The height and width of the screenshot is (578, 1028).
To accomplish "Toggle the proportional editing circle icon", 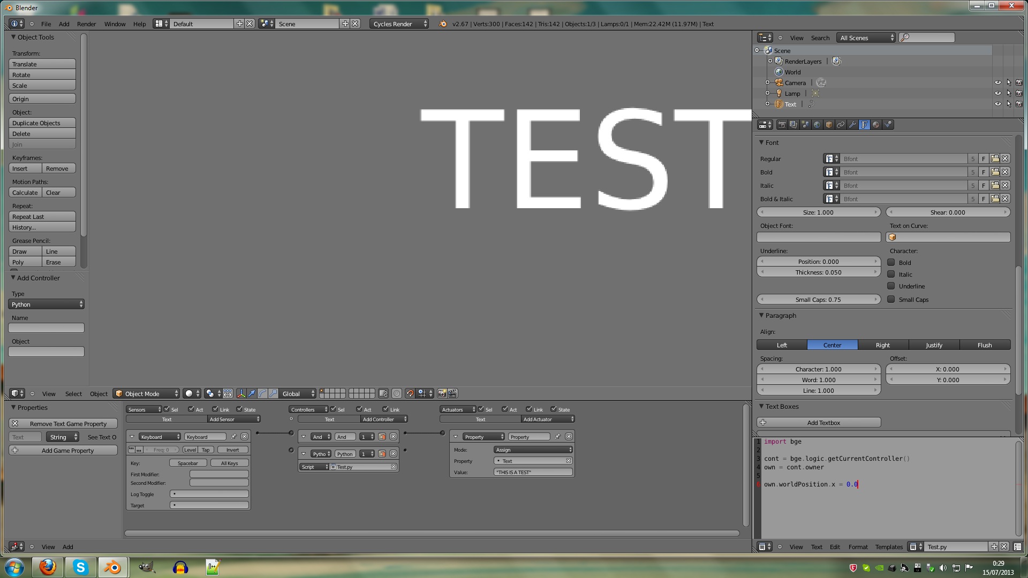I will [x=397, y=393].
